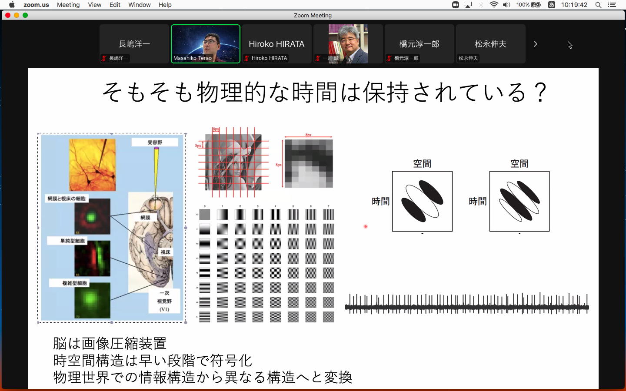Select the Hiroko HIRATA participant tile
The width and height of the screenshot is (626, 391).
pyautogui.click(x=277, y=44)
